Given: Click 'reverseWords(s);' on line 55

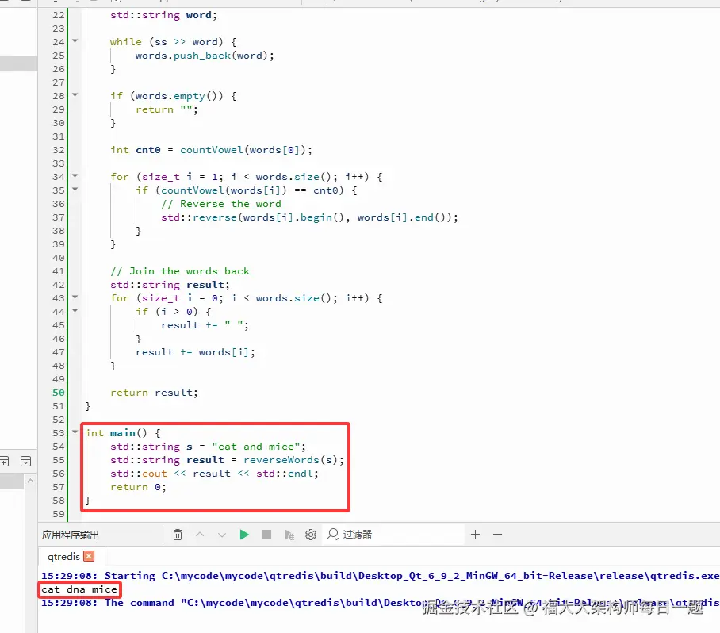Looking at the screenshot, I should pos(293,460).
